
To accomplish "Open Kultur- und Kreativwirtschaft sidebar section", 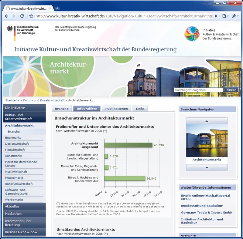I will point(24,117).
